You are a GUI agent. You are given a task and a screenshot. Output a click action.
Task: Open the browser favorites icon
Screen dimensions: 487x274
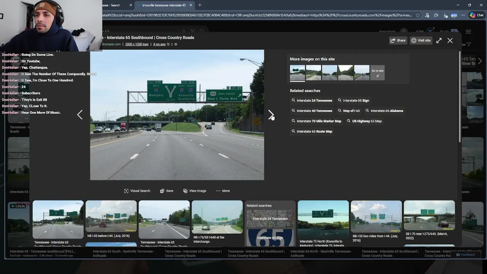436,15
